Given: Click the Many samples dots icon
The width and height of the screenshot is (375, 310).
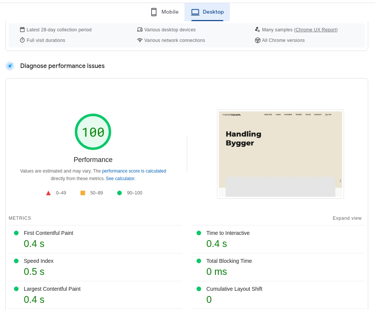Looking at the screenshot, I should coord(257,30).
